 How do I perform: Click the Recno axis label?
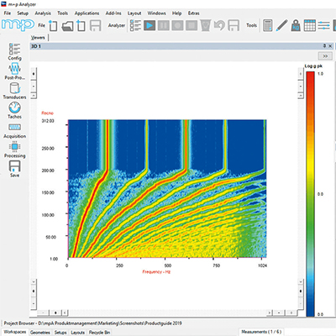coord(47,113)
